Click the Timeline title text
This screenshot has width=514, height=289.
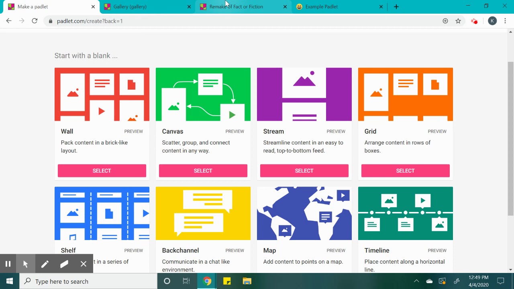coord(377,250)
